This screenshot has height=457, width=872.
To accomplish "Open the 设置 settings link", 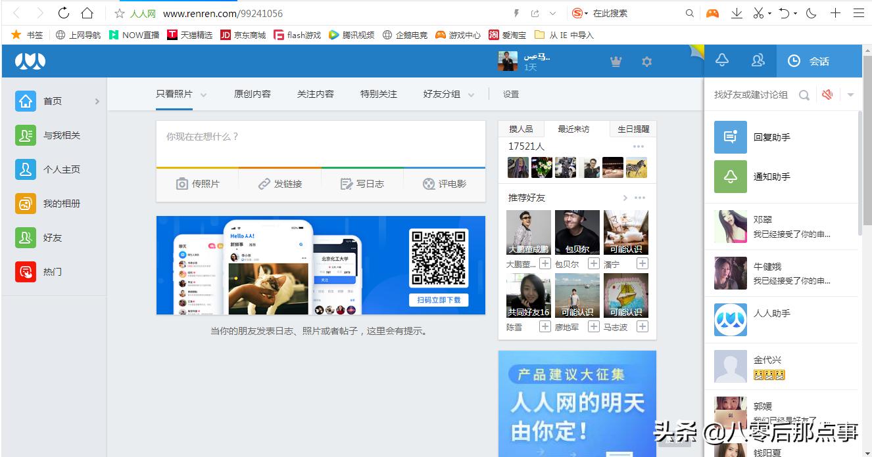I will (510, 94).
